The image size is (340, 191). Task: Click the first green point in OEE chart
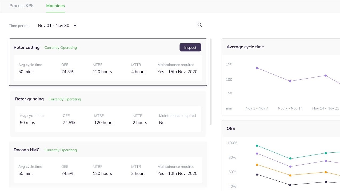[x=257, y=146]
